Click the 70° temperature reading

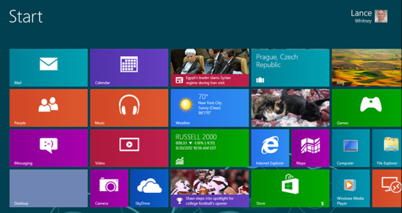(x=202, y=96)
